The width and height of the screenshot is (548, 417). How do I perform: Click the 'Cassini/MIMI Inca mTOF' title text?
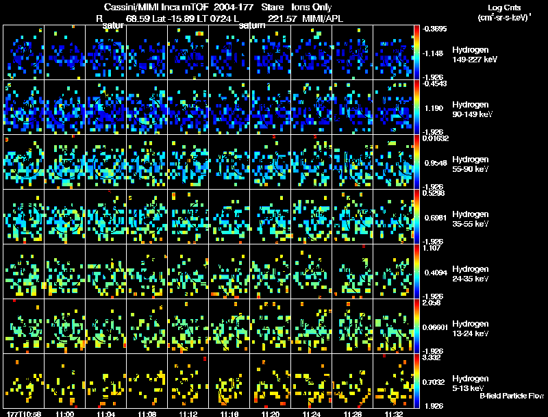(x=156, y=8)
